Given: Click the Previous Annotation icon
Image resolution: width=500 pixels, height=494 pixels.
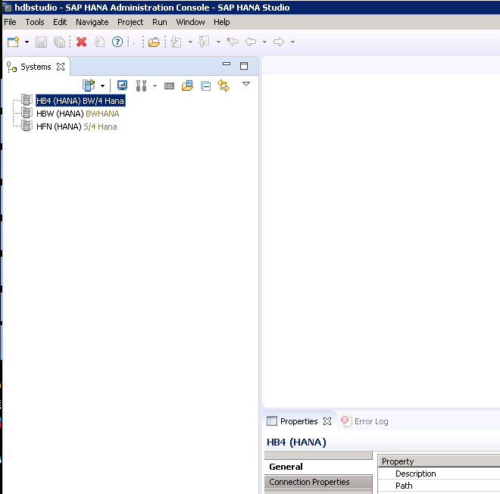Looking at the screenshot, I should (x=204, y=42).
